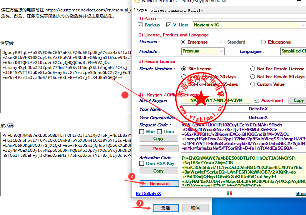Open the https link in keygen footer

[301, 193]
